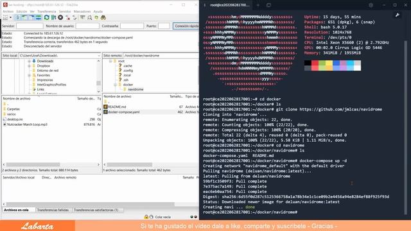Select the .cache folder in remote tree
This screenshot has width=411, height=231.
[127, 65]
